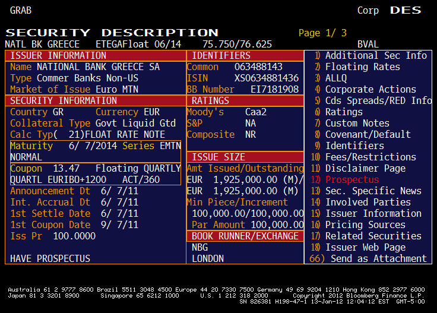Select the ISIN value XS0634881436
This screenshot has width=437, height=313.
(x=267, y=78)
